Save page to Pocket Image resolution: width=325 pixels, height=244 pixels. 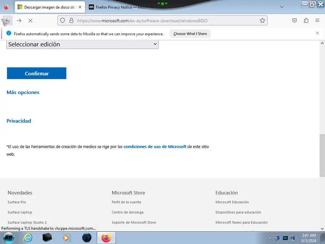click(294, 20)
